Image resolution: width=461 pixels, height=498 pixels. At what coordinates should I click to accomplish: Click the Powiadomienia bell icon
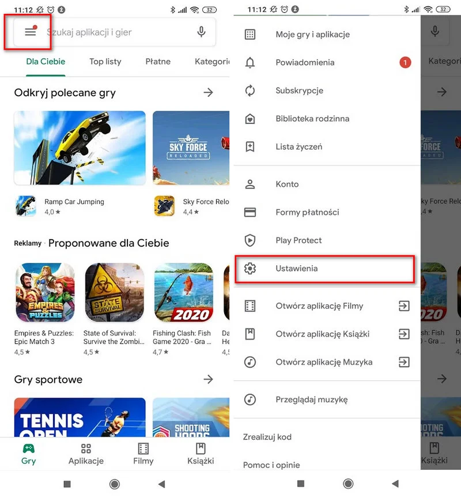pos(250,62)
